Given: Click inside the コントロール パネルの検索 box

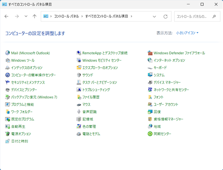Looking at the screenshot, I should [197, 16].
